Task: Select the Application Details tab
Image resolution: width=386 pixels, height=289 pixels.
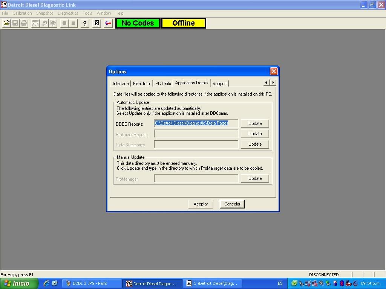Action: coord(192,83)
